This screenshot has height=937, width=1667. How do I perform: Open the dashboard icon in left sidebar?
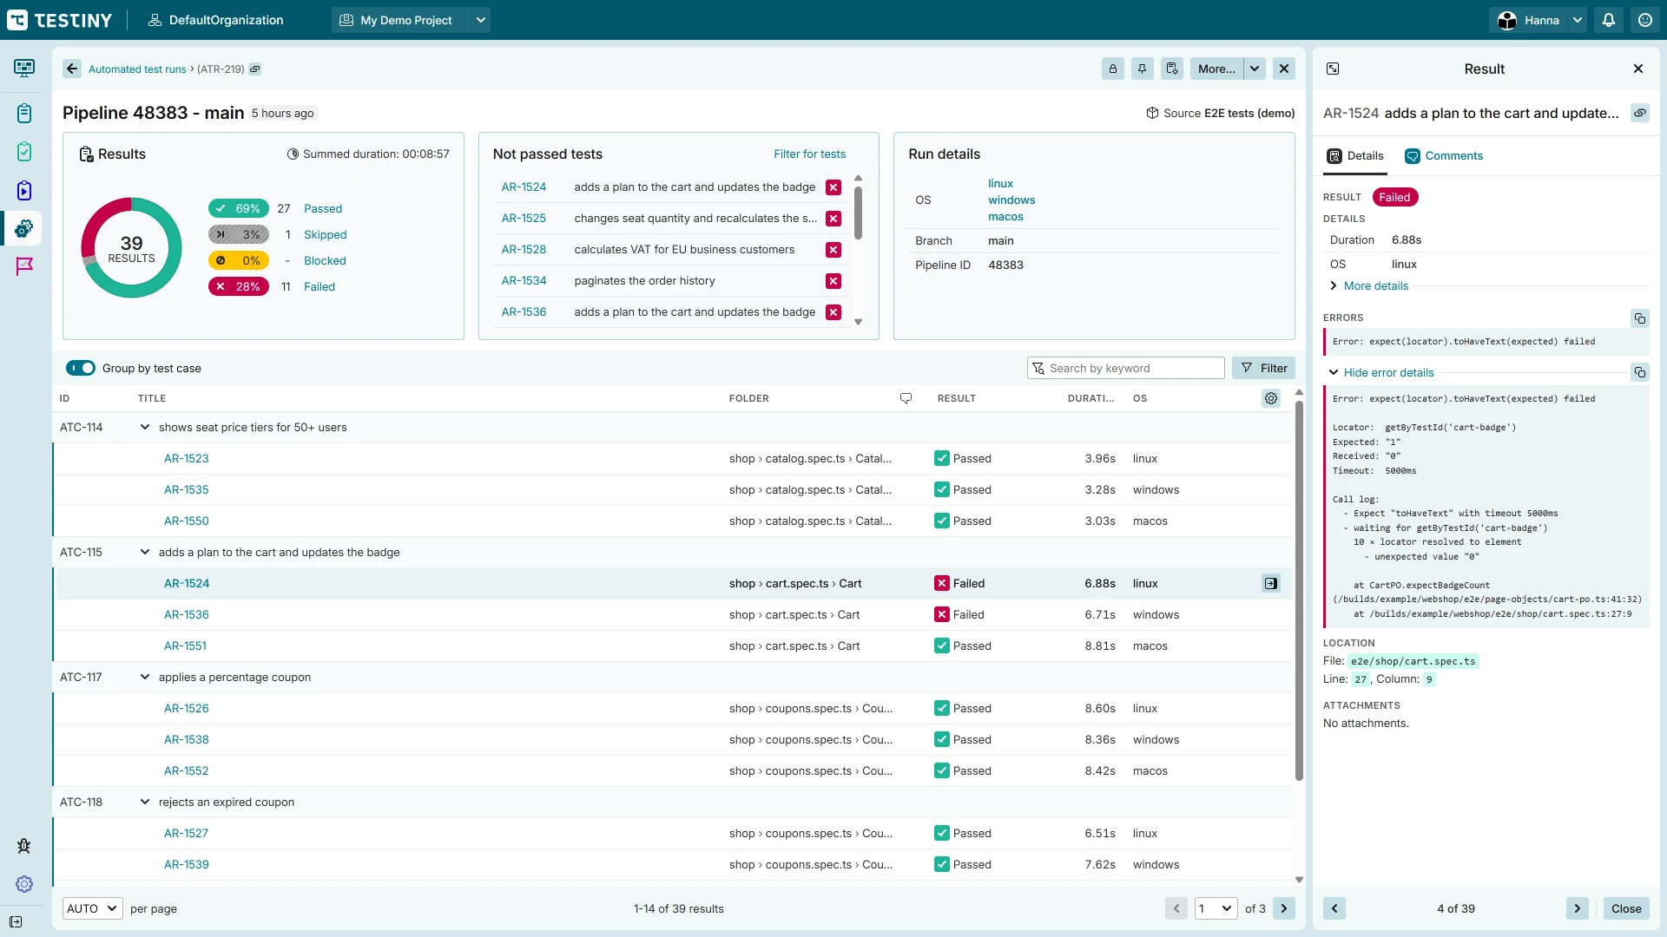24,68
